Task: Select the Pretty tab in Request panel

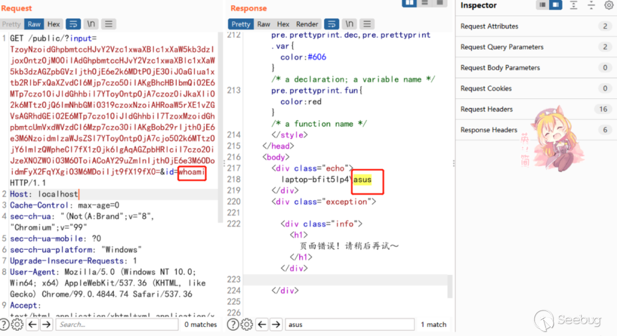Action: [x=11, y=24]
